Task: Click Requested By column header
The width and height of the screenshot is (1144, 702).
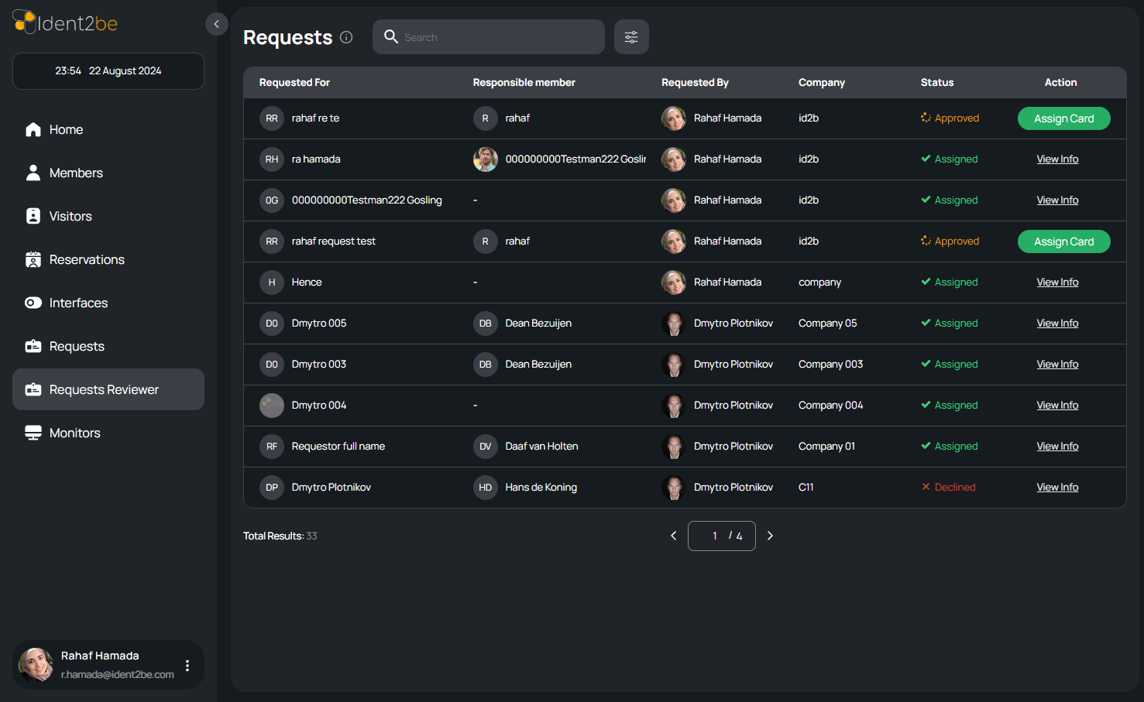Action: 695,82
